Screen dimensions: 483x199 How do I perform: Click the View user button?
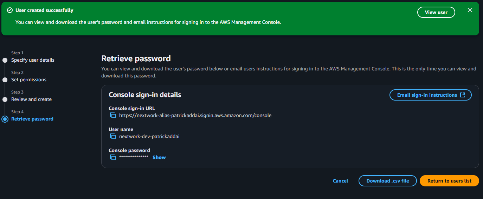436,12
